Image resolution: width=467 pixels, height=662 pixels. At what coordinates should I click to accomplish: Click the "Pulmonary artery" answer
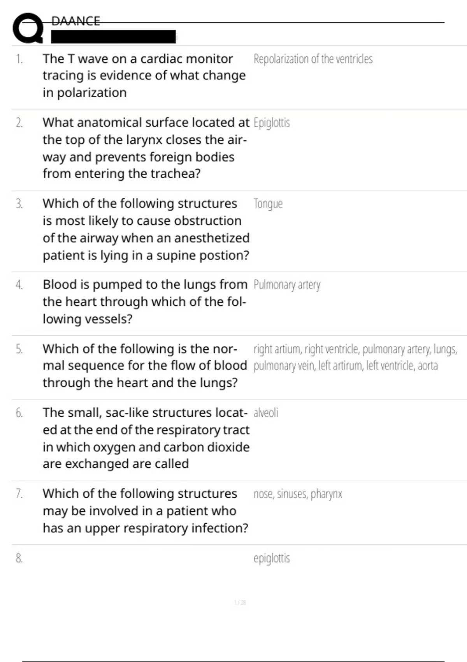pos(287,285)
